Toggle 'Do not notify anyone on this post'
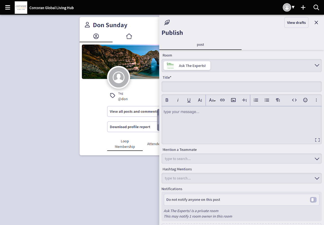324x225 pixels. tap(313, 200)
